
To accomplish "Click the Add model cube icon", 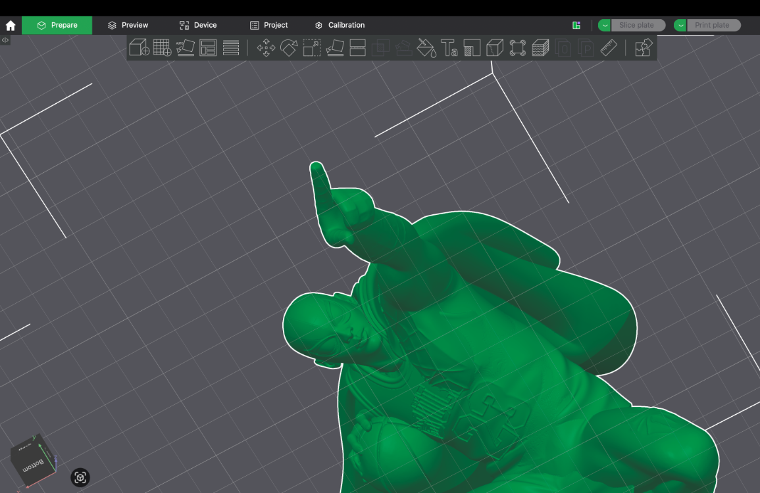I will coord(139,47).
